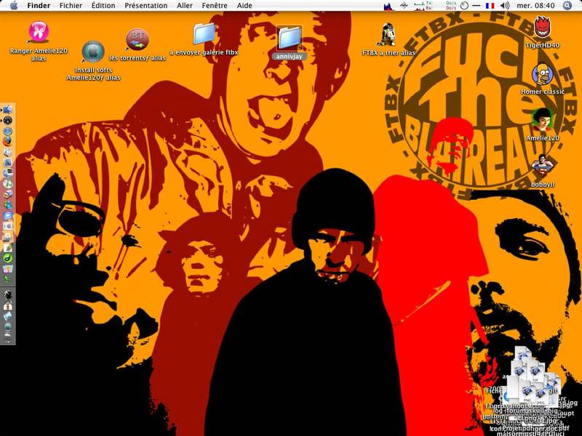This screenshot has height=436, width=582.
Task: Select the Ranger Amelie120 alias icon
Action: pos(39,32)
